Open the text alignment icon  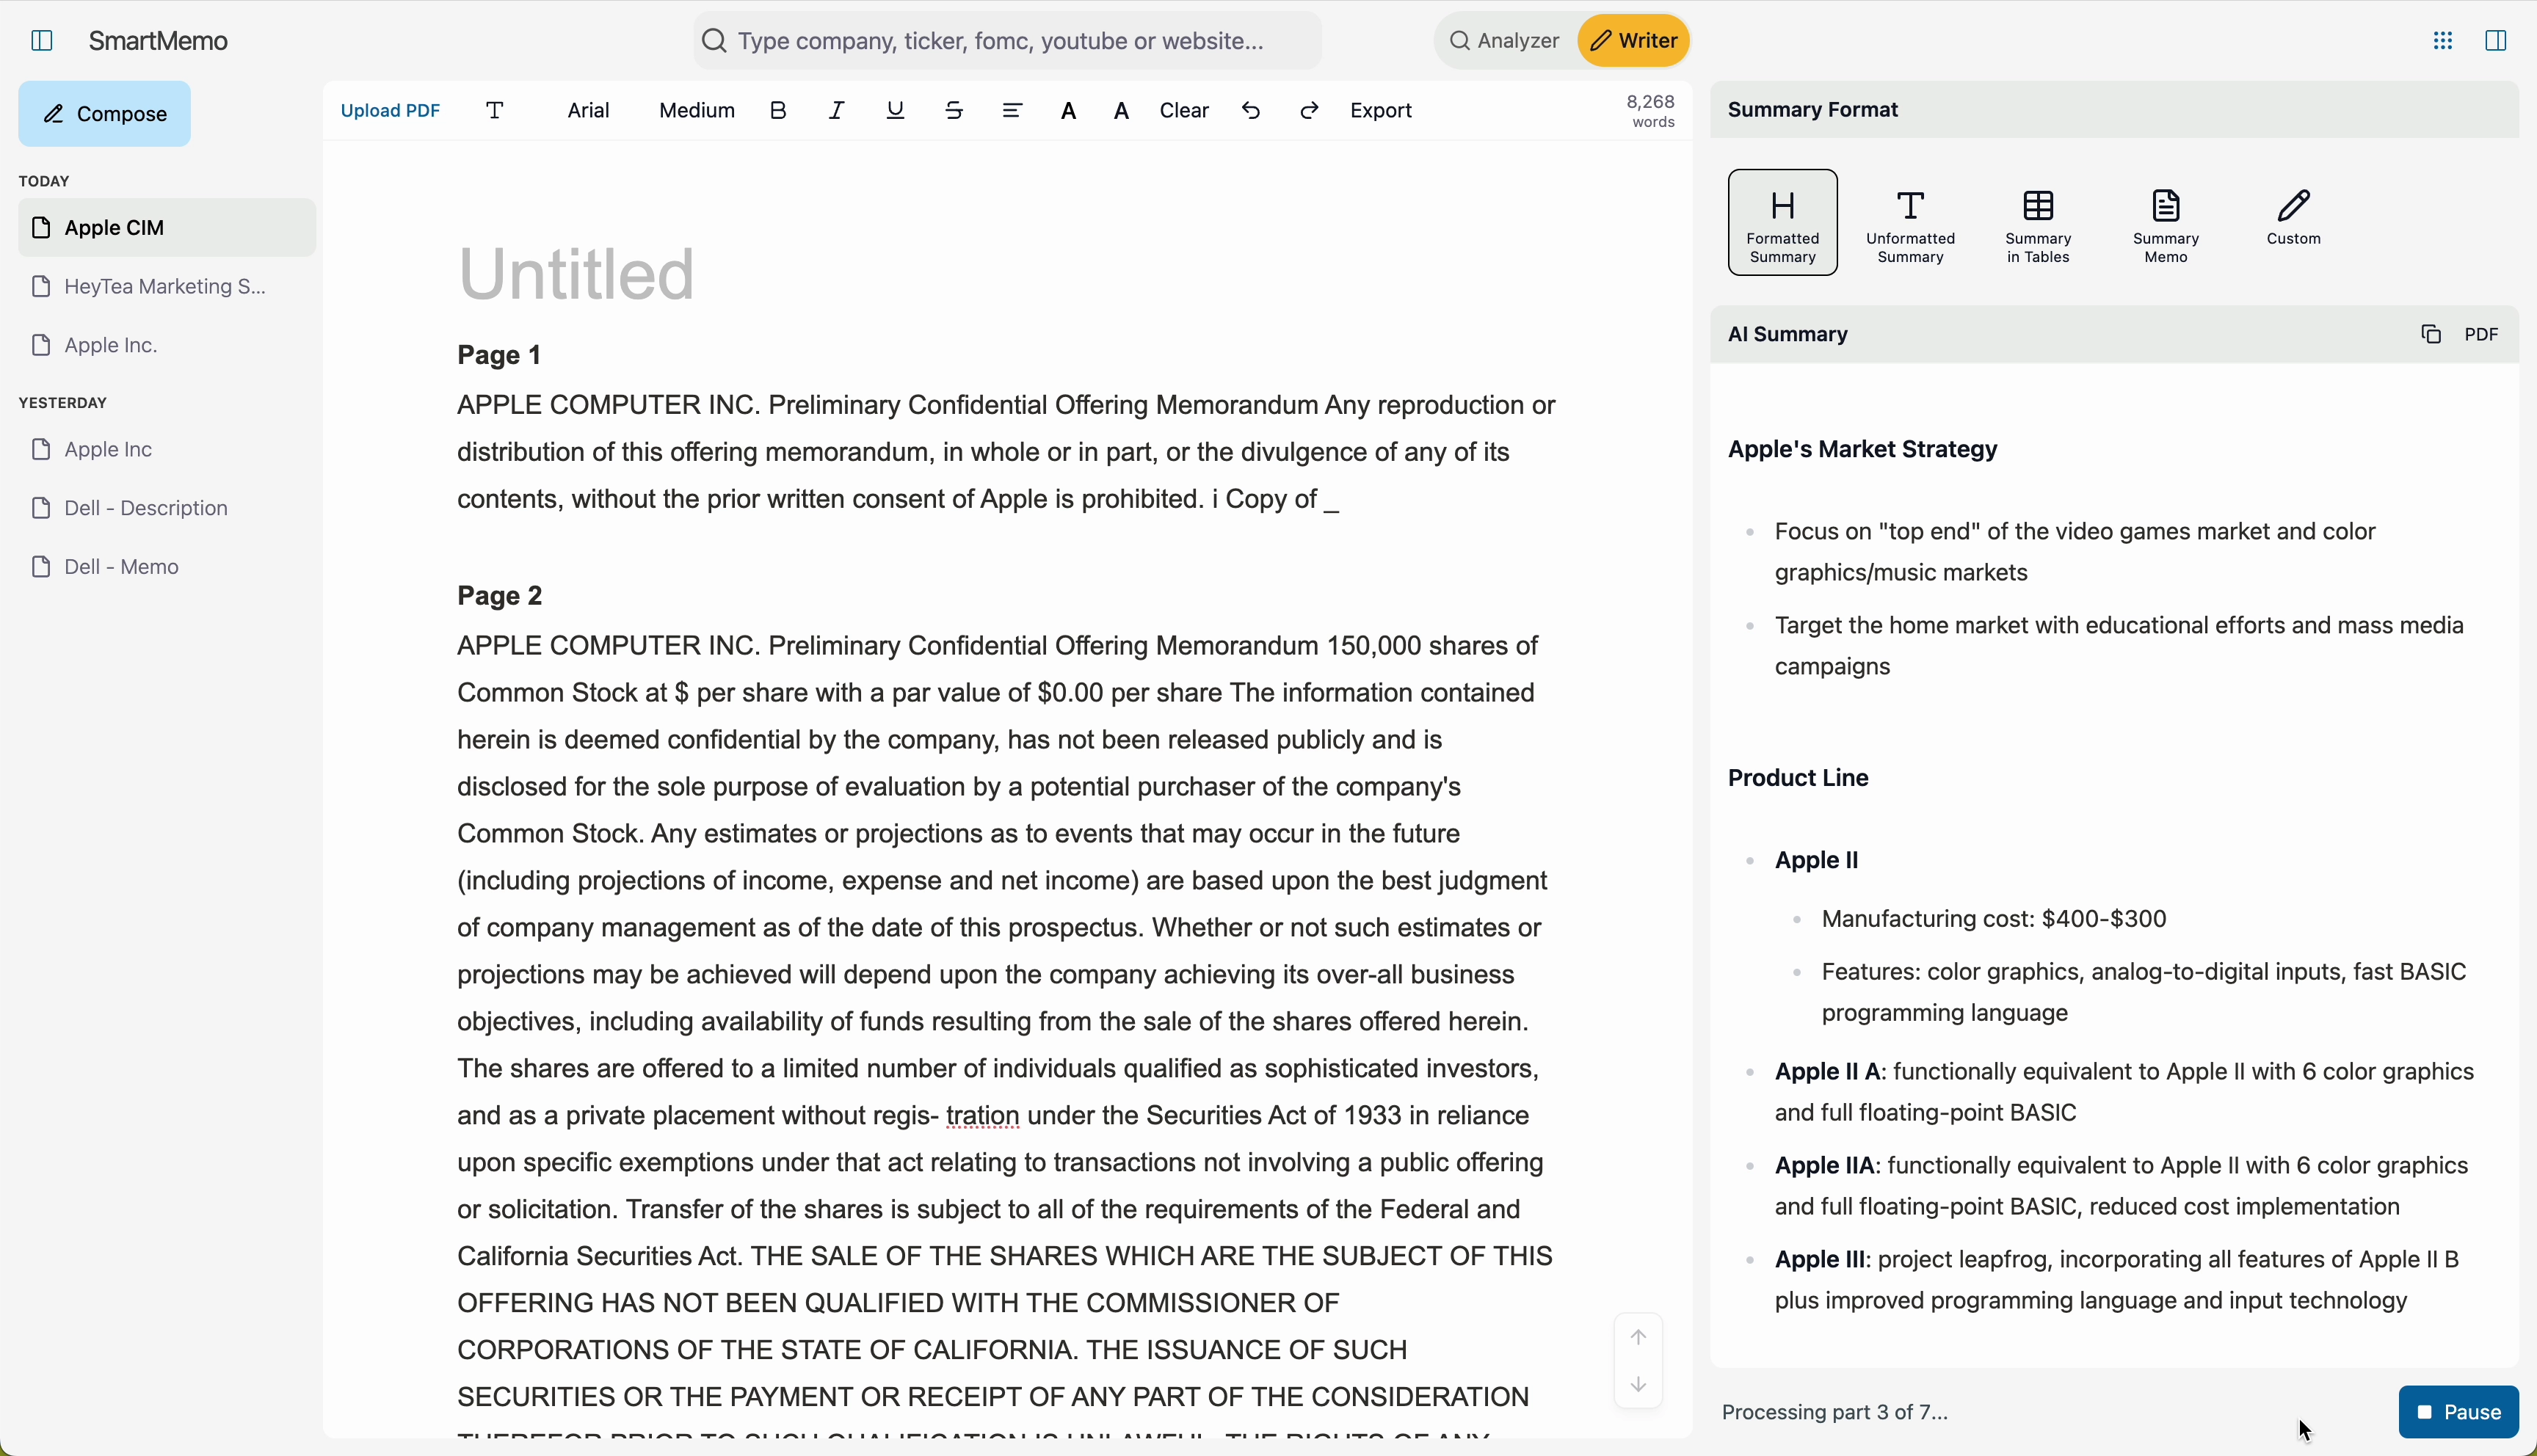click(1012, 111)
